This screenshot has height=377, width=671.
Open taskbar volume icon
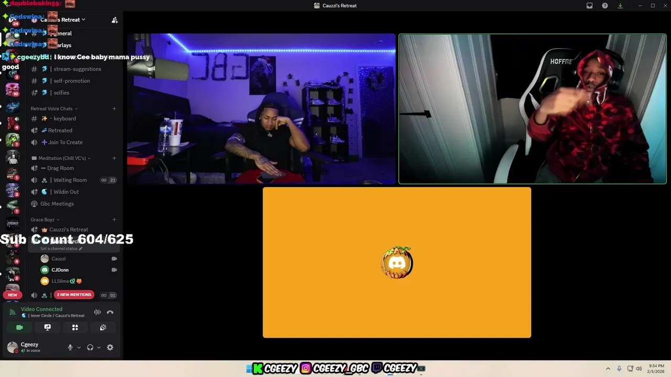pyautogui.click(x=638, y=369)
